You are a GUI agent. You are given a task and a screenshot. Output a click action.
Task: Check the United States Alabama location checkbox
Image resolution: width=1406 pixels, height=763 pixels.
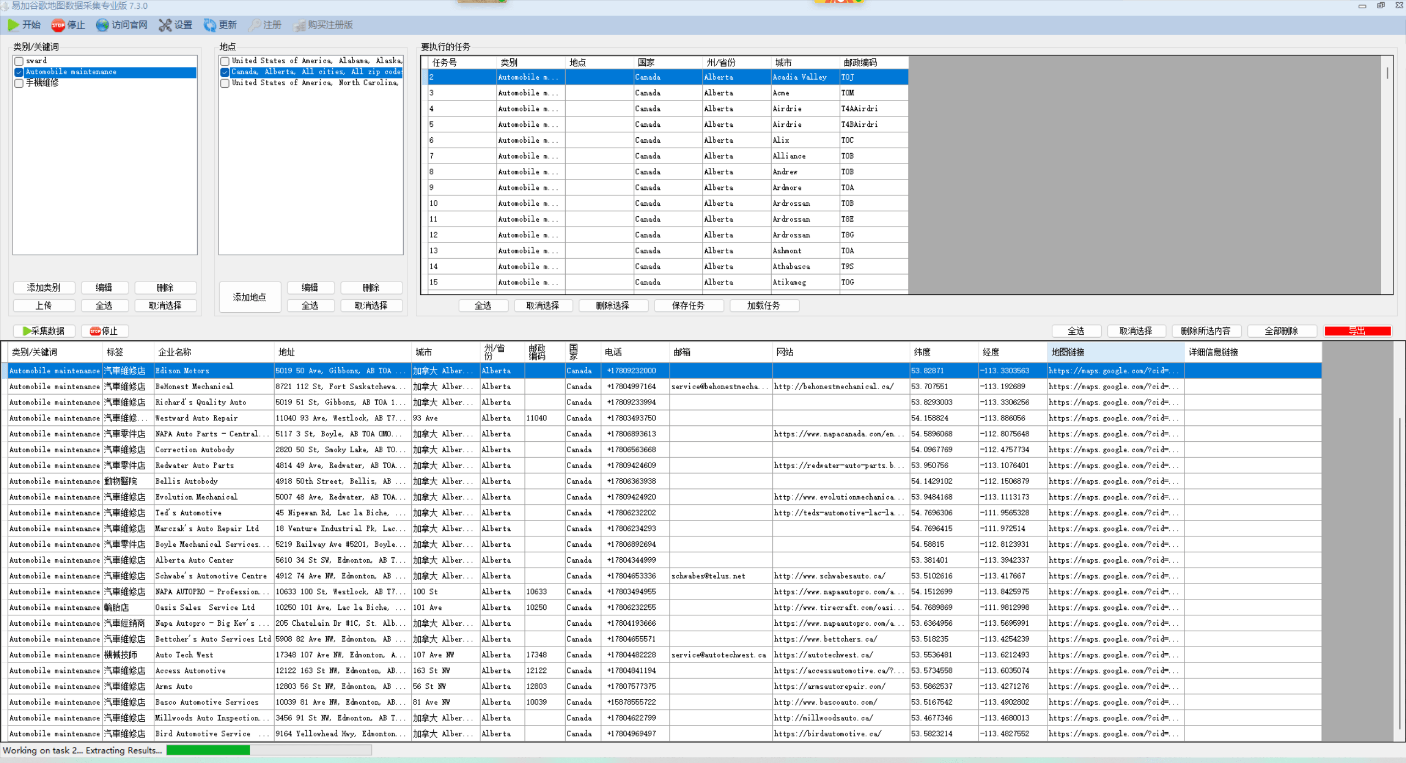[225, 61]
